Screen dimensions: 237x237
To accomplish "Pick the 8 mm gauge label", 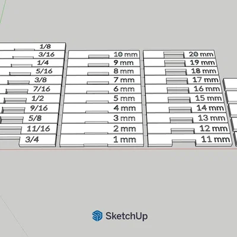I will coord(124,71).
